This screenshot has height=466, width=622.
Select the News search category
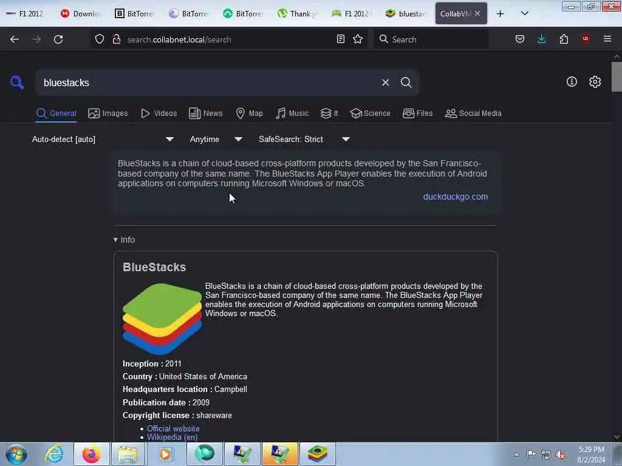[205, 113]
